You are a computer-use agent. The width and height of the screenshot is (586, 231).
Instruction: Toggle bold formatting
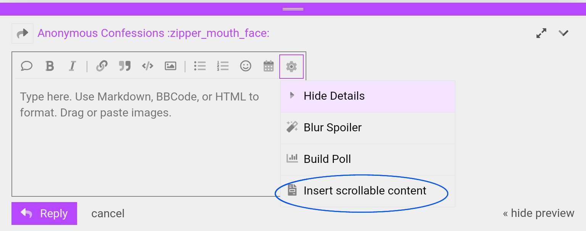tap(50, 66)
